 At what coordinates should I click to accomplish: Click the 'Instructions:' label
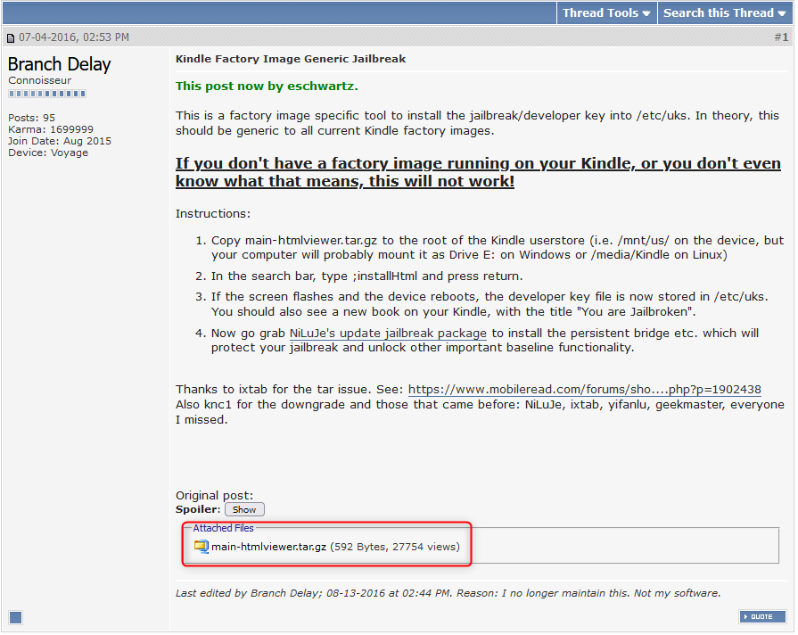pos(213,214)
